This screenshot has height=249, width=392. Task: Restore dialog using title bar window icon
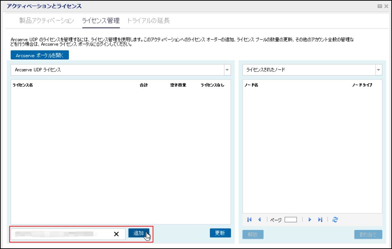click(380, 6)
